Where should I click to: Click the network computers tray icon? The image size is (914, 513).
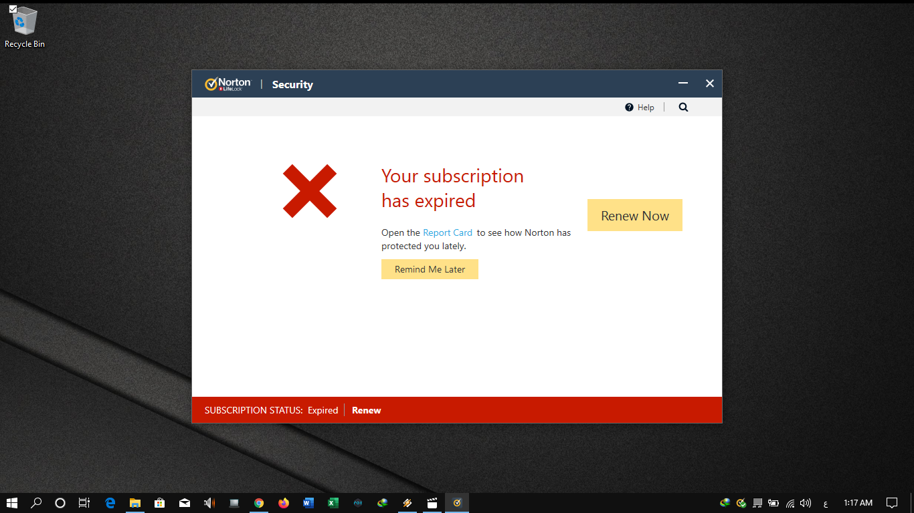point(757,503)
